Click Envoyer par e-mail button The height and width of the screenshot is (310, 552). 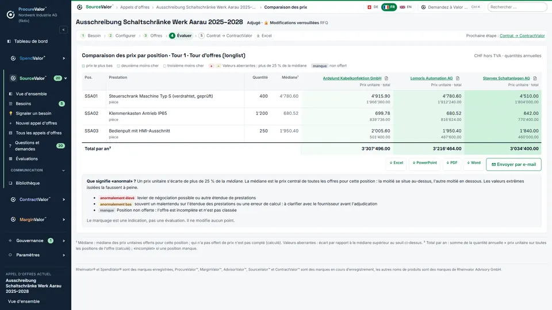[513, 165]
